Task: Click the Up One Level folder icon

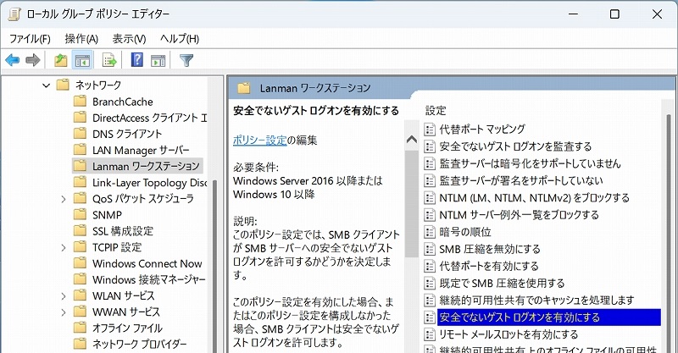Action: click(60, 60)
